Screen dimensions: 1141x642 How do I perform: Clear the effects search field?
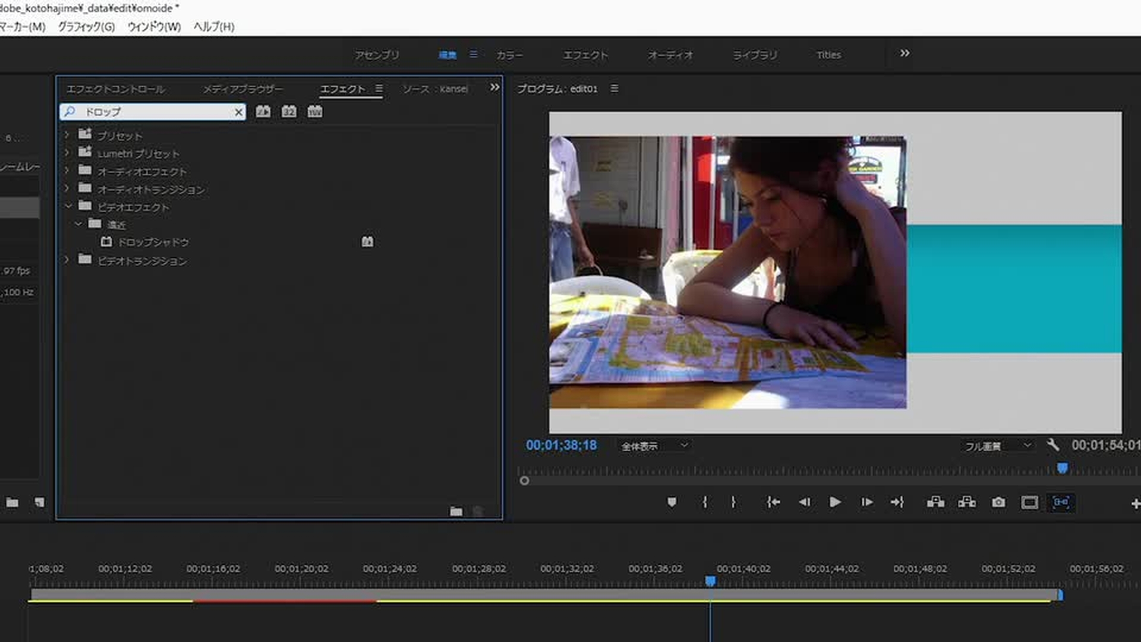238,112
